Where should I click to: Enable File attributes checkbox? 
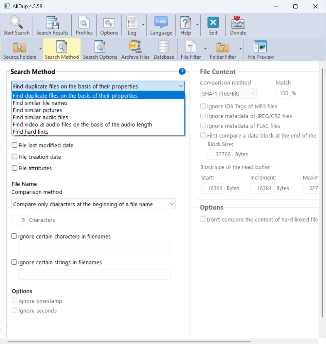click(15, 168)
